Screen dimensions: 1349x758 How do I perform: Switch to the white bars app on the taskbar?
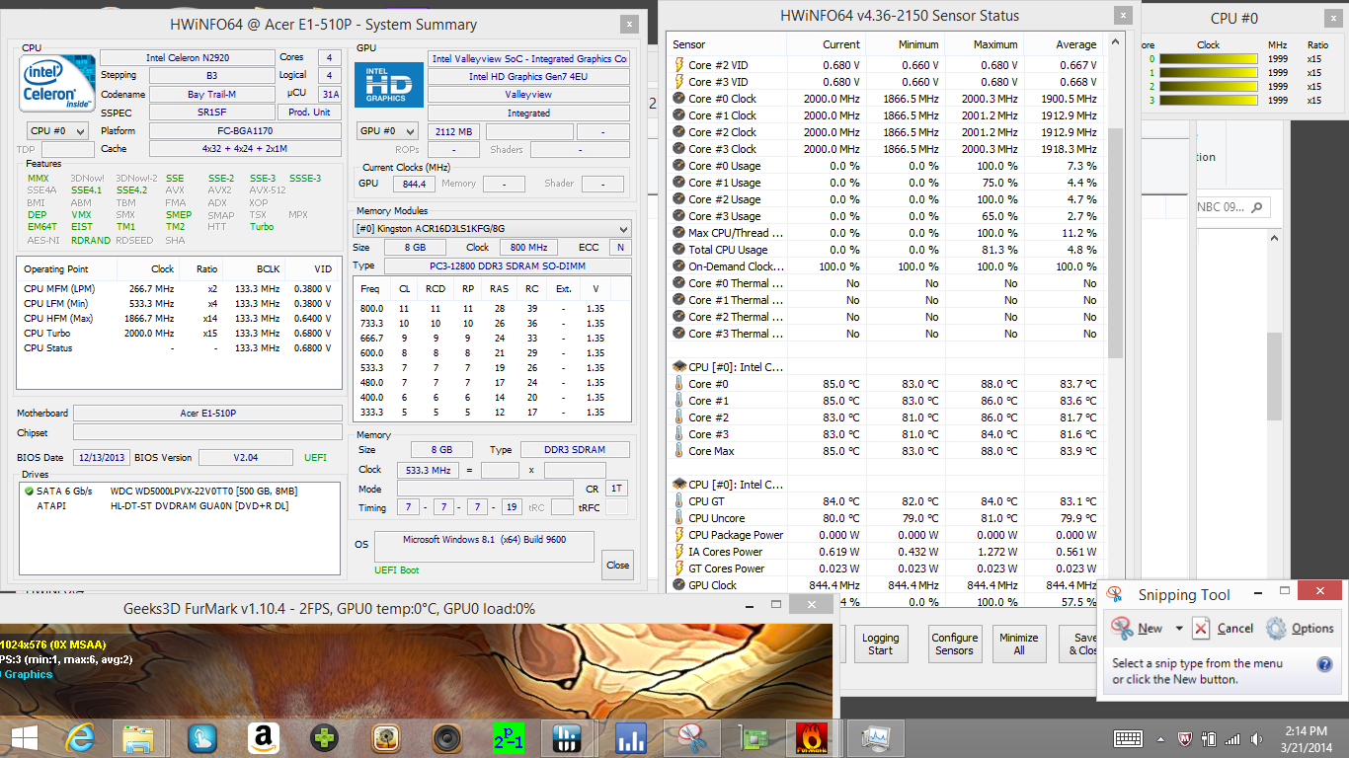tap(569, 738)
